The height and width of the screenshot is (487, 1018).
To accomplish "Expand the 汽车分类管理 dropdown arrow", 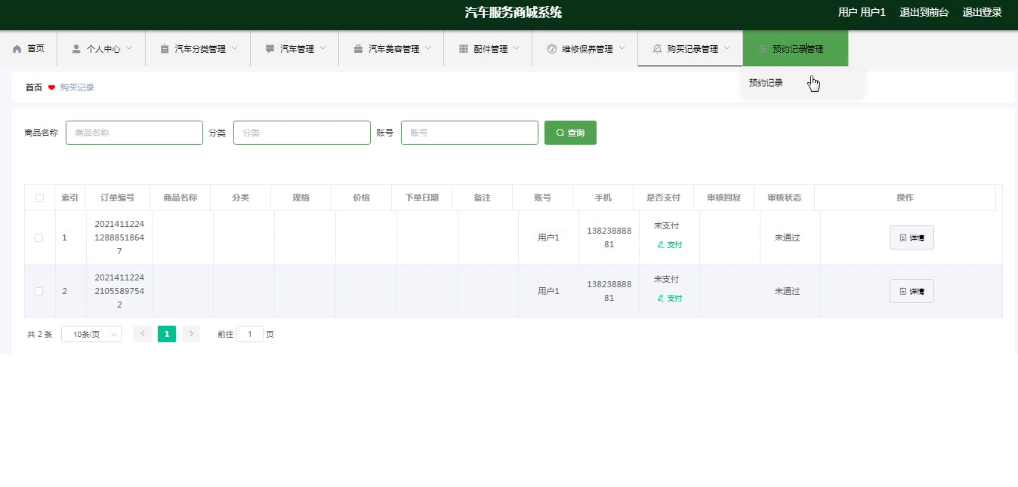I will pos(234,48).
